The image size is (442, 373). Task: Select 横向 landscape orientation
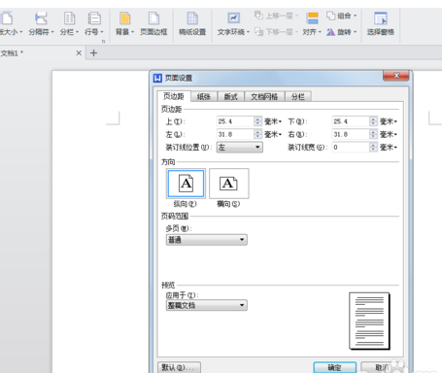pos(229,184)
